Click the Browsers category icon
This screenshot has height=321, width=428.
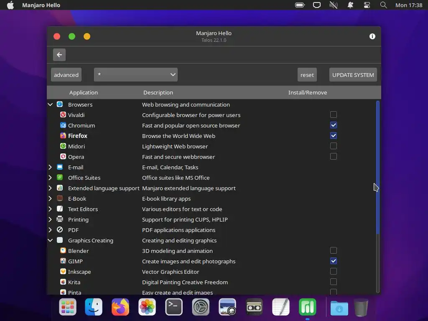coord(60,104)
